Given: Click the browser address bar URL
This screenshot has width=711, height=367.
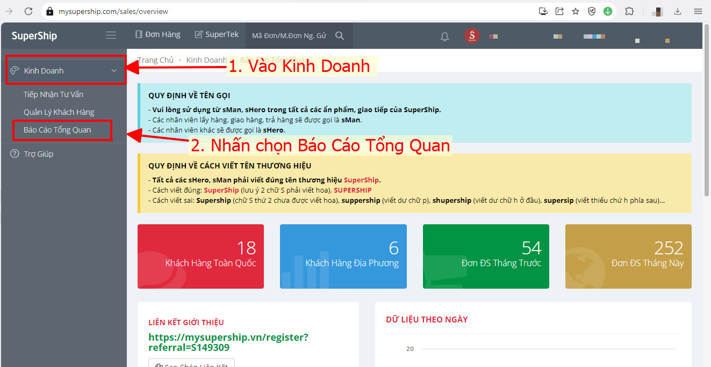Looking at the screenshot, I should 113,11.
